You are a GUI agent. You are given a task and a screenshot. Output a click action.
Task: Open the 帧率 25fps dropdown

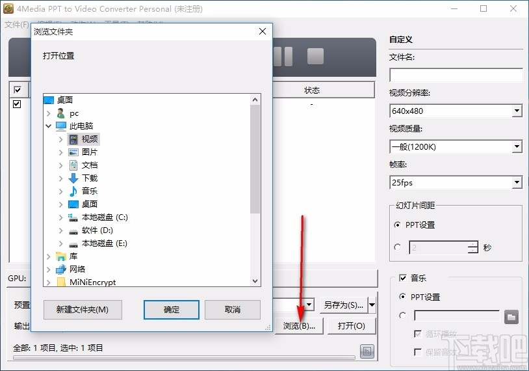(517, 182)
